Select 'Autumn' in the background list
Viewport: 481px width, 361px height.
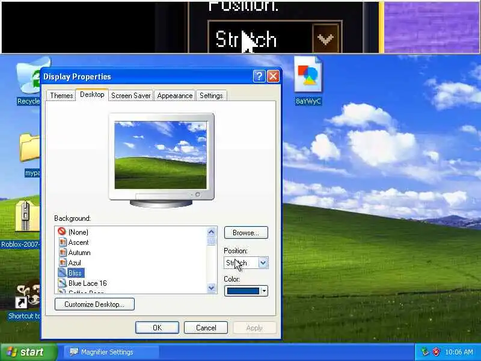click(x=79, y=252)
